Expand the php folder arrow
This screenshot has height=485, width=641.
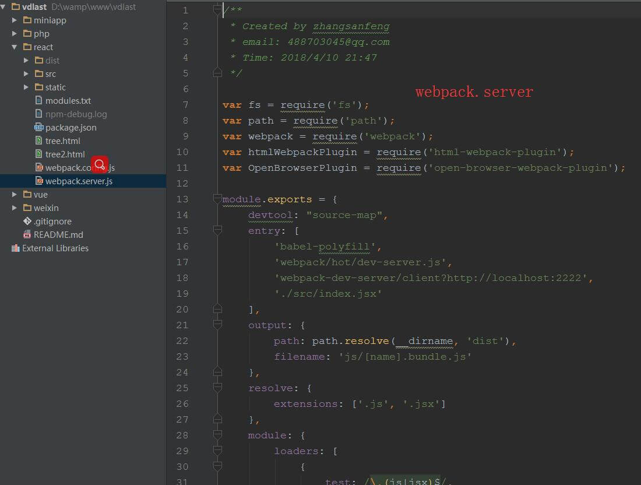click(x=15, y=34)
